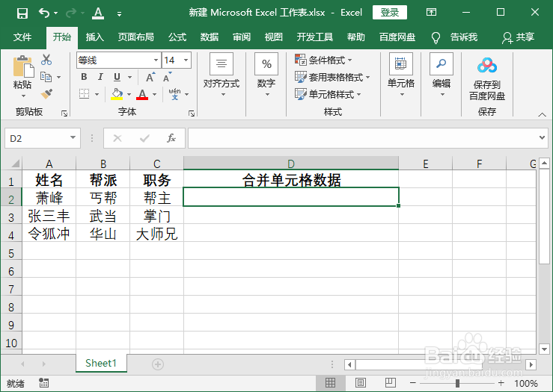Click 保存到百度网盘 button
The height and width of the screenshot is (392, 553).
487,80
